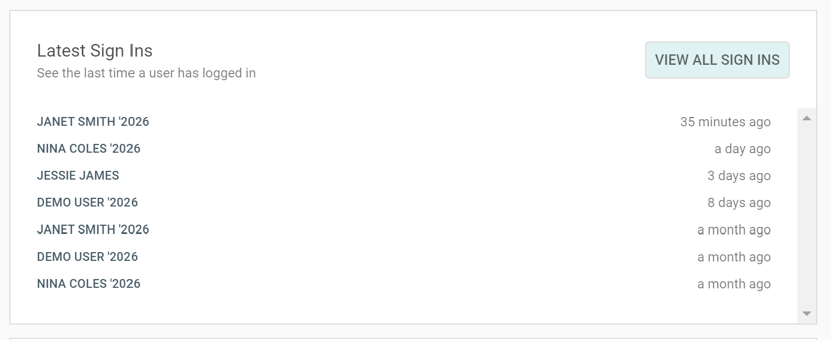This screenshot has width=831, height=340.
Task: Click the "35 minutes ago" timestamp
Action: (725, 122)
